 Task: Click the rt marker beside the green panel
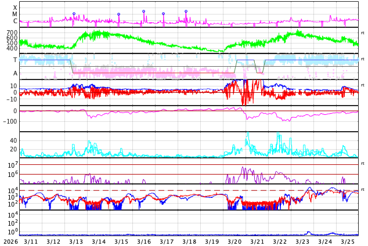tap(363, 32)
